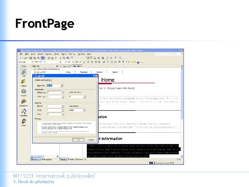Image resolution: width=249 pixels, height=187 pixels.
Task: Open the font color dropdown arrow
Action: coord(141,62)
